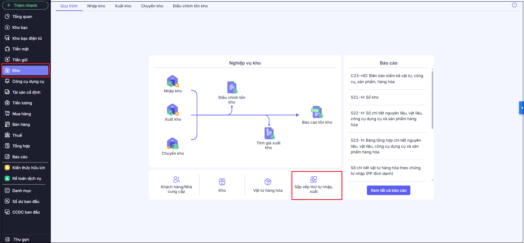Screen dimensions: 524x243
Task: Expand the blue side panel arrow
Action: (522, 108)
